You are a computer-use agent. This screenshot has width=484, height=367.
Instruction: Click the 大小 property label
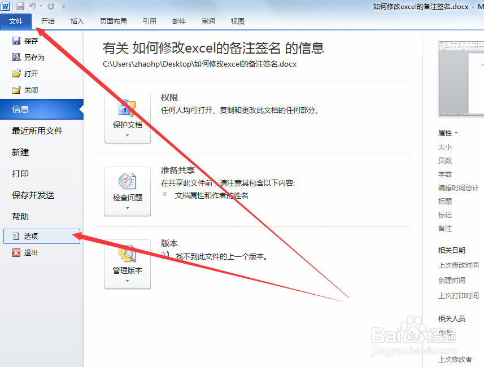pyautogui.click(x=445, y=147)
